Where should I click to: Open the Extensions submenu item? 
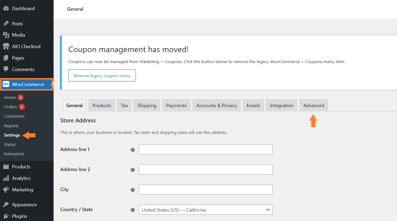(14, 154)
